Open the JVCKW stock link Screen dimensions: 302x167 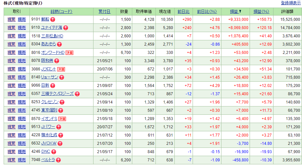click(x=49, y=144)
